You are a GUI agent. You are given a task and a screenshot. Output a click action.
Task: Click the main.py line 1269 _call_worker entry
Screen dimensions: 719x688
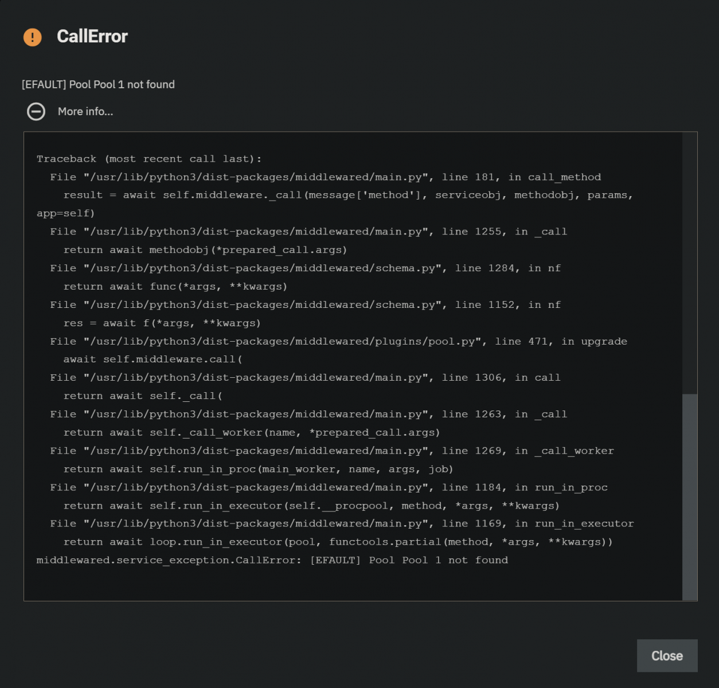tap(331, 451)
